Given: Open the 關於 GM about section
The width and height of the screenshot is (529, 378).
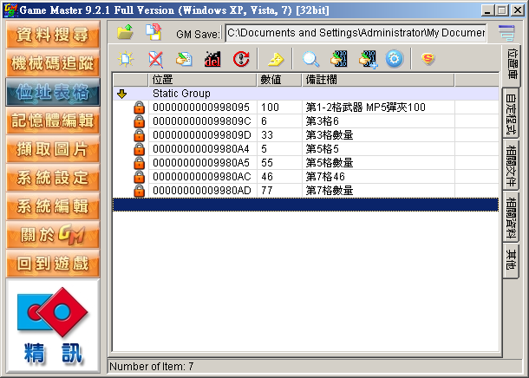Looking at the screenshot, I should (x=53, y=235).
